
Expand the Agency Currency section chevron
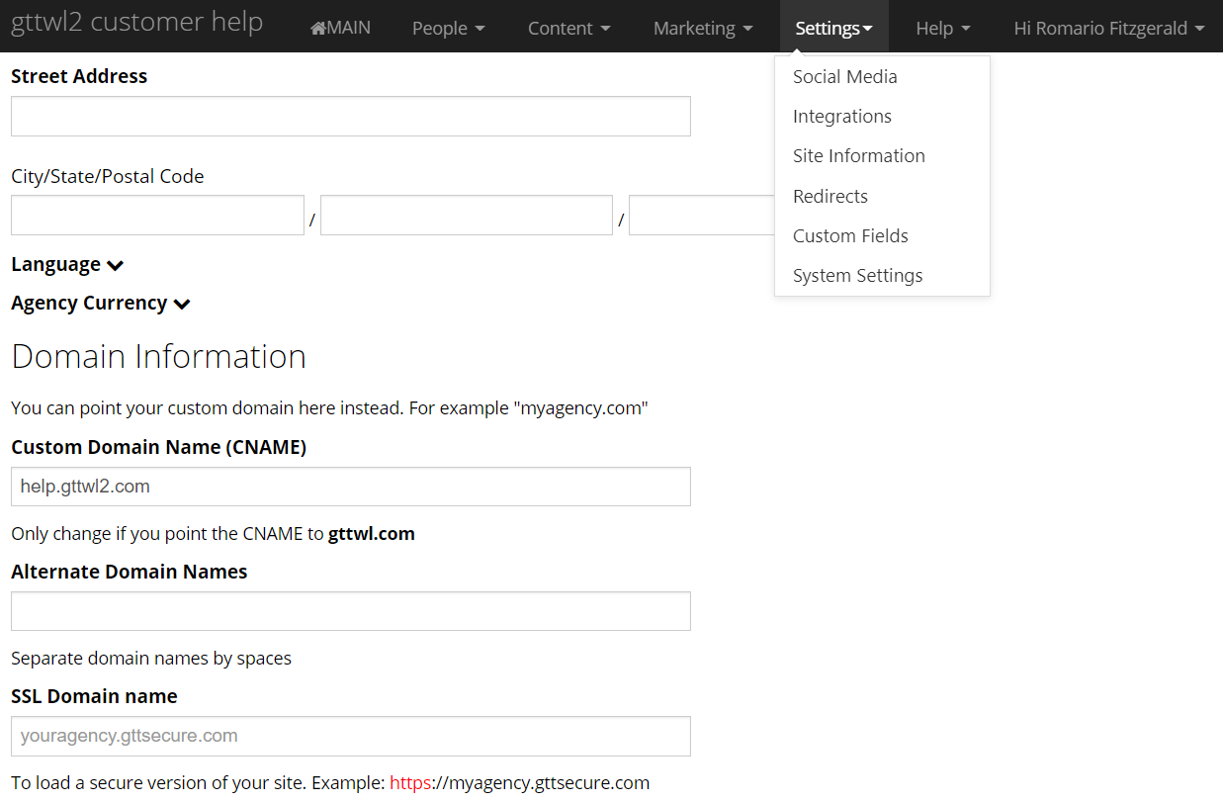[x=181, y=304]
